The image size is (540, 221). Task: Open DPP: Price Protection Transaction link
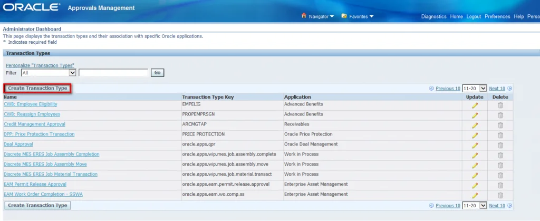point(39,134)
